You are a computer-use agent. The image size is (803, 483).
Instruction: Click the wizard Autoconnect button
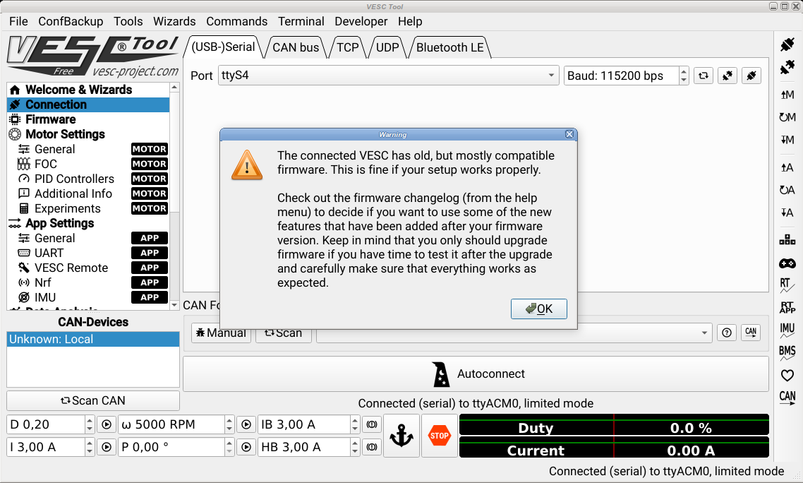[476, 374]
